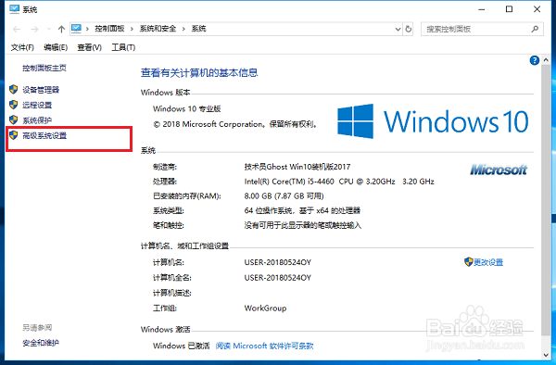Expand chevron before 控制面板 breadcrumb
The image size is (556, 365).
pos(87,29)
